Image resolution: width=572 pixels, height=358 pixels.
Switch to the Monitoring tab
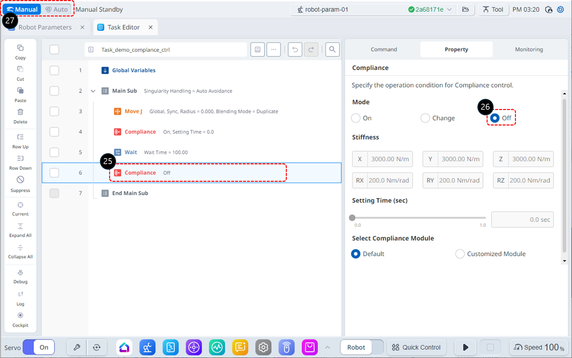pyautogui.click(x=528, y=49)
